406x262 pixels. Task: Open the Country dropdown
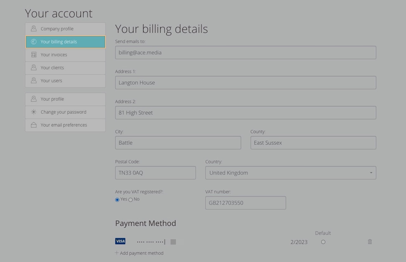point(291,173)
